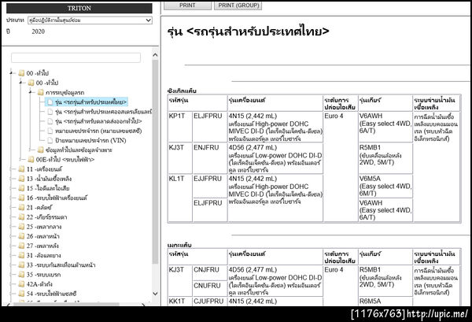Collapse the nested 00 -ทั่วไป tree node
Screen dimensions: 472x322
(20, 83)
